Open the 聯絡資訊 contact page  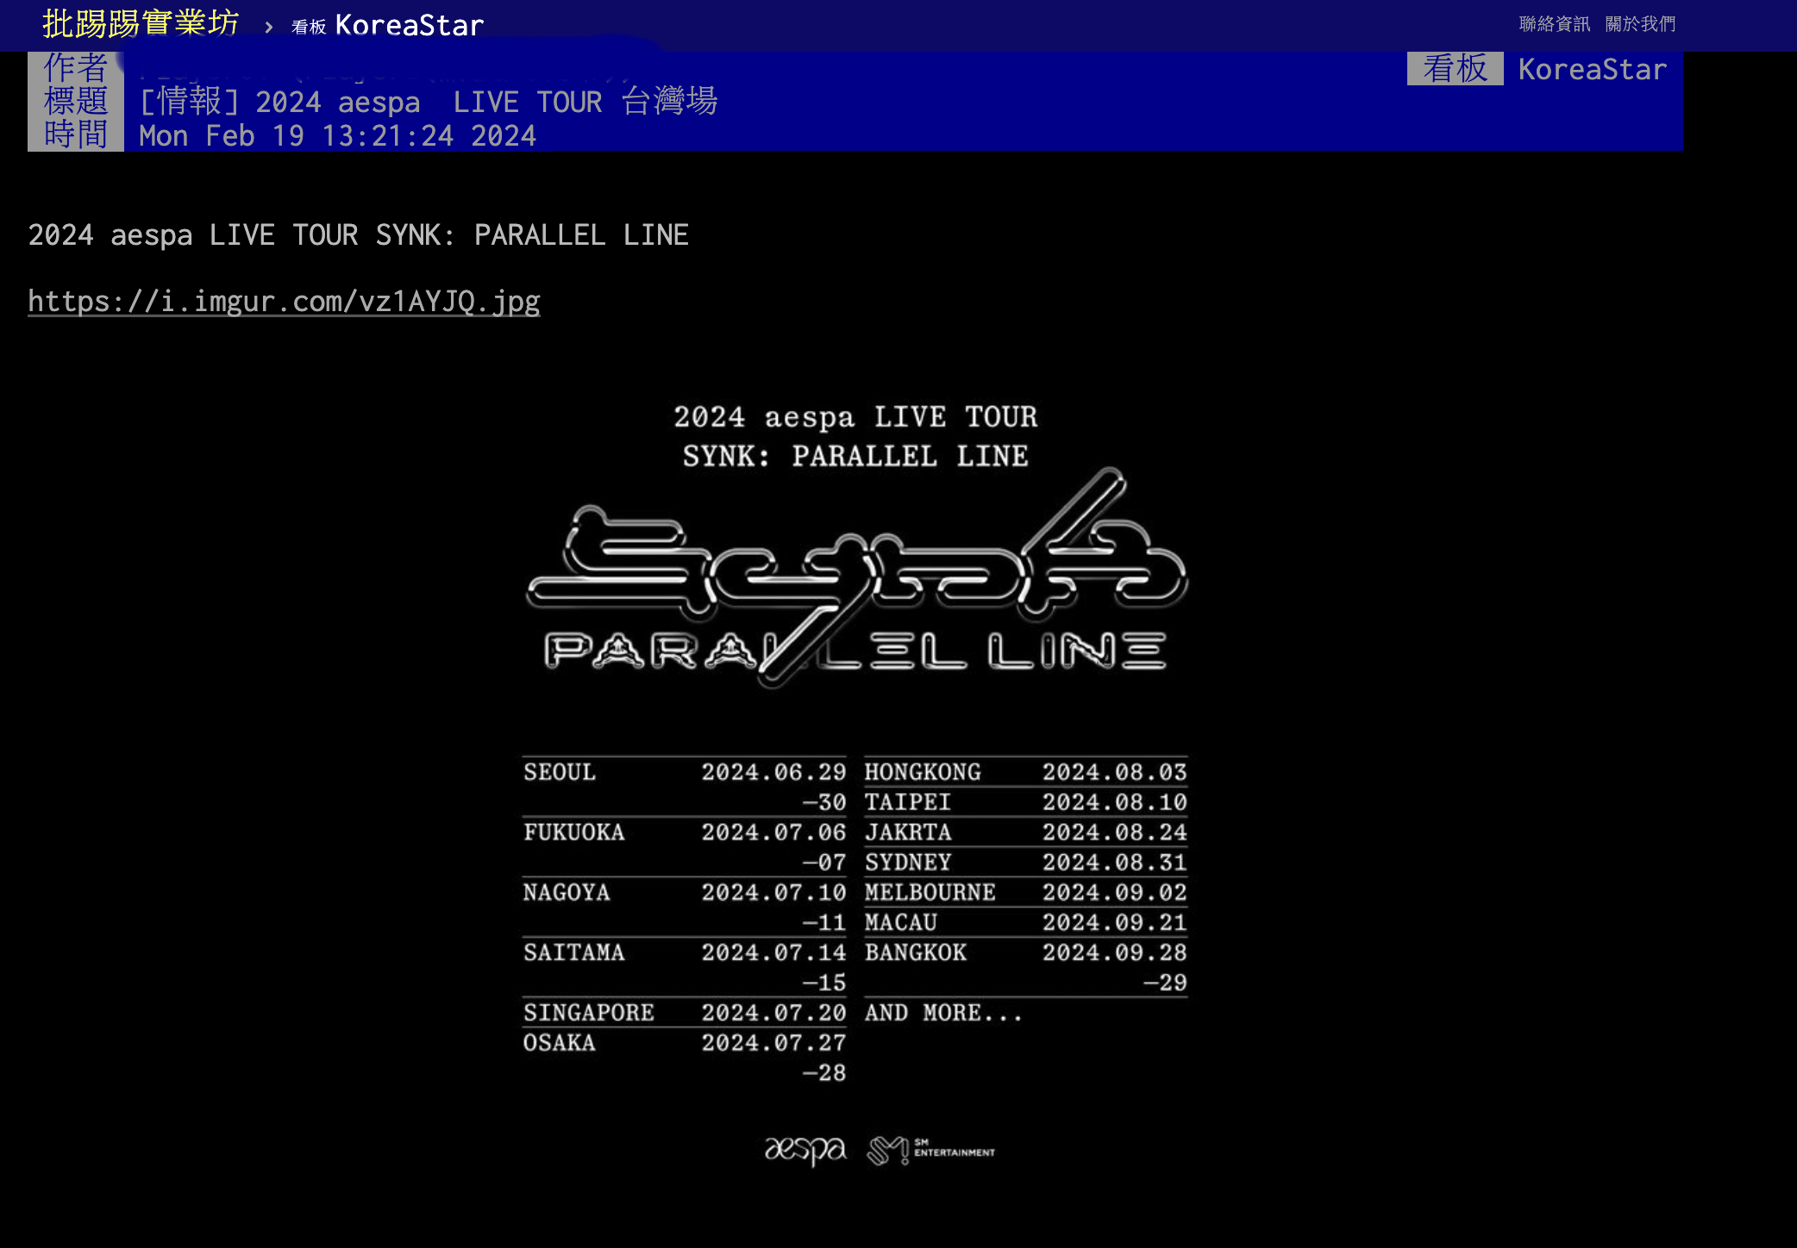(x=1554, y=24)
